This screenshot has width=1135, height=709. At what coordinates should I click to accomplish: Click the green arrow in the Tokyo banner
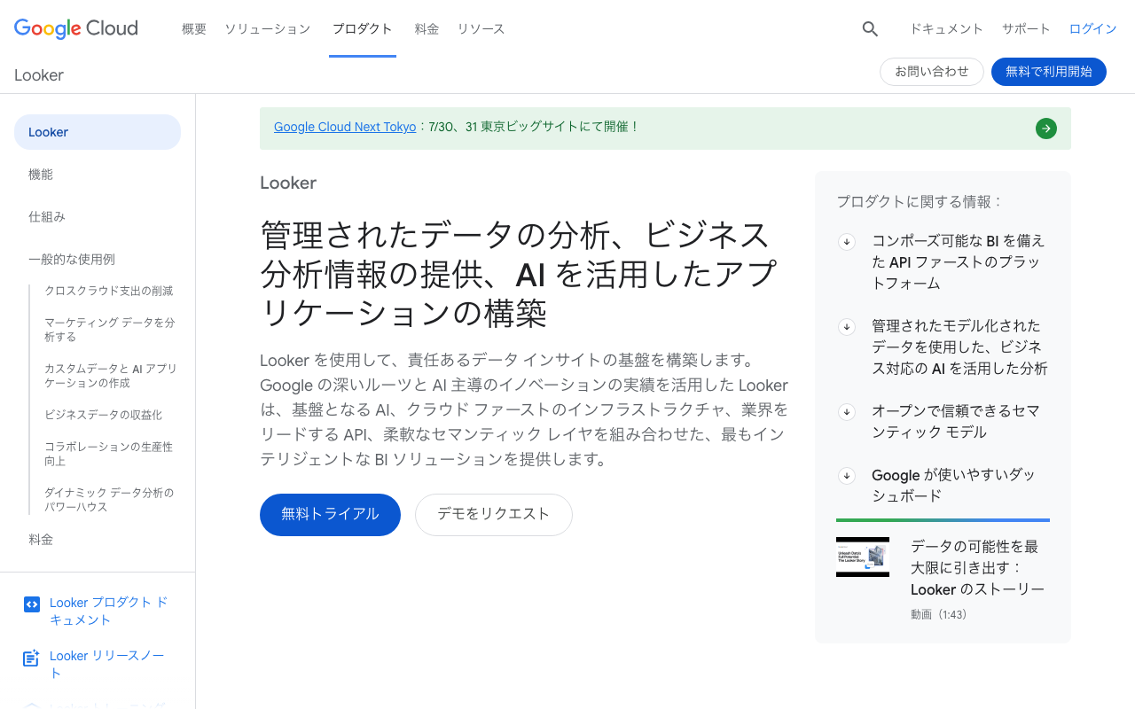pyautogui.click(x=1046, y=129)
